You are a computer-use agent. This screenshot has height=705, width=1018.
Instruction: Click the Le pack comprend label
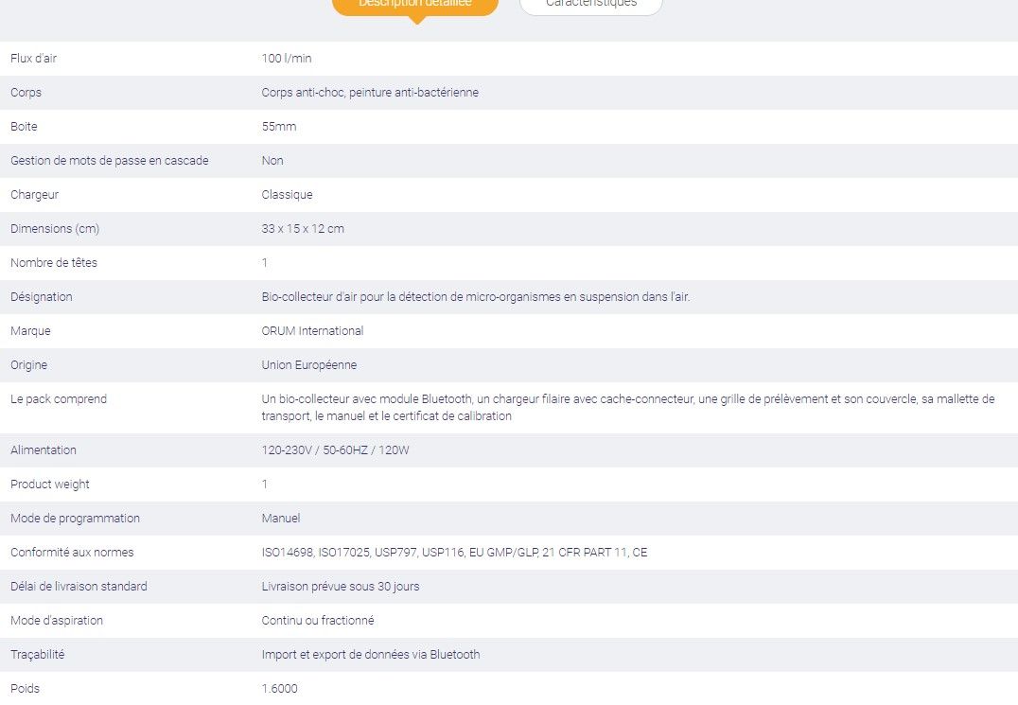pyautogui.click(x=59, y=399)
